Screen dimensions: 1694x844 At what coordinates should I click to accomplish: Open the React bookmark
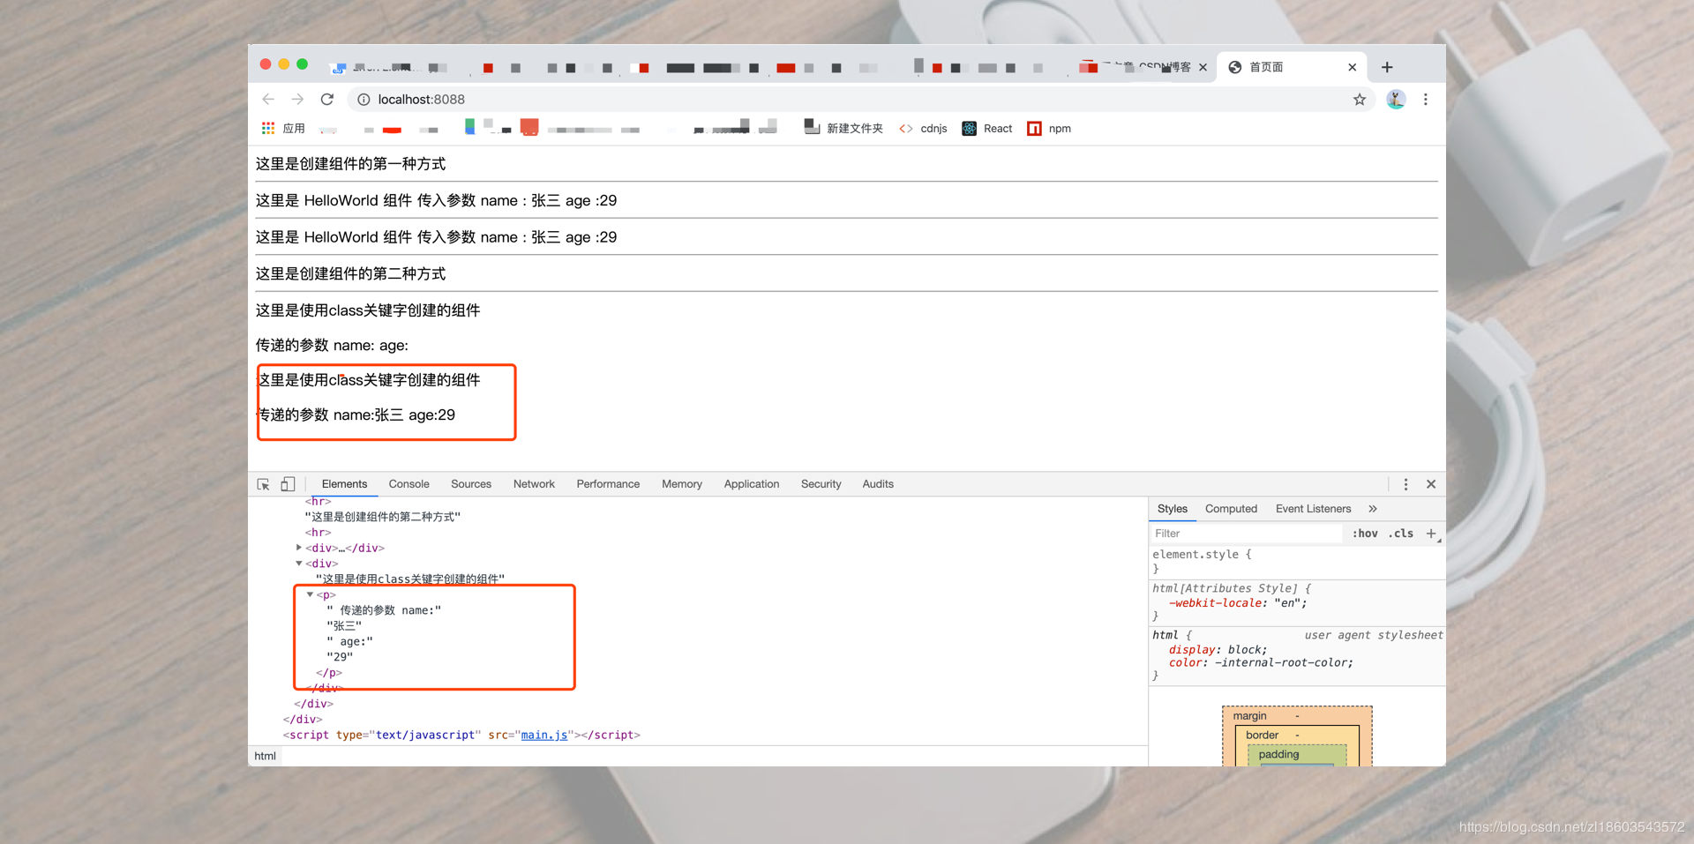tap(986, 129)
